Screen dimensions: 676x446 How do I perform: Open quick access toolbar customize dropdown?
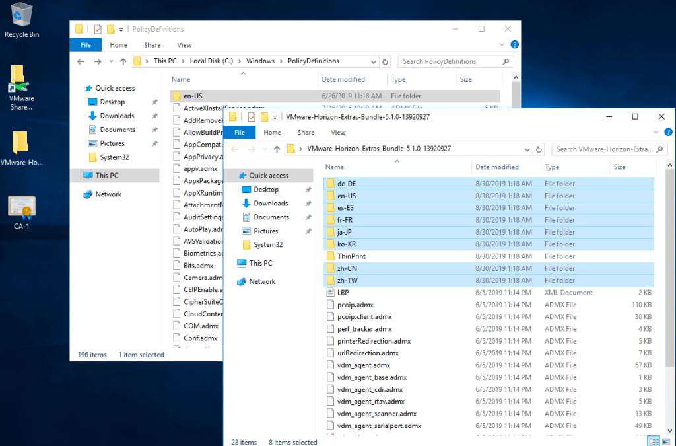[275, 117]
